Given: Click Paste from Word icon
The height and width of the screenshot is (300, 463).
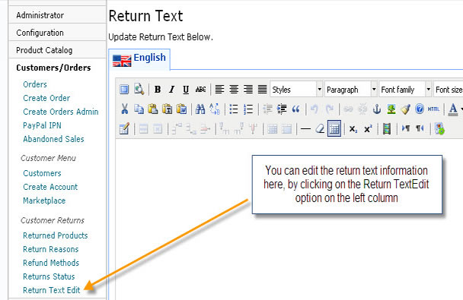Looking at the screenshot, I should click(x=181, y=109).
